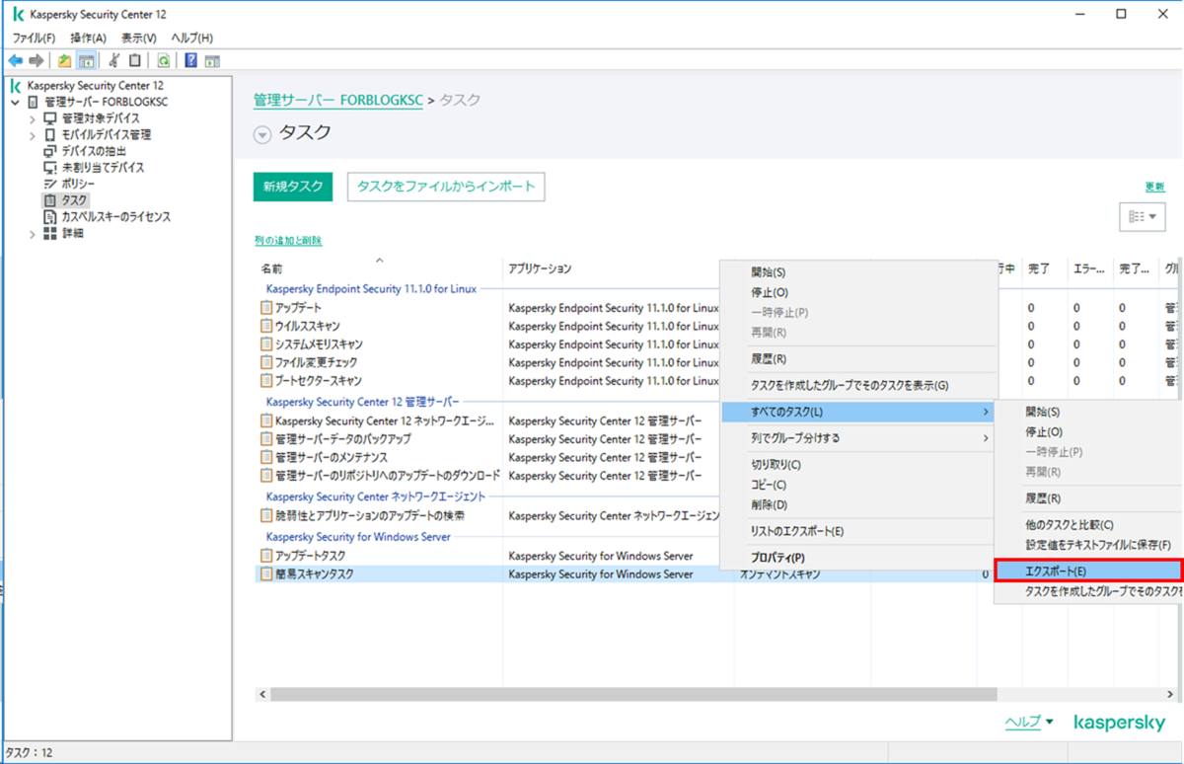Click the gray Forward arrow toolbar icon
1184x764 pixels.
pyautogui.click(x=37, y=60)
